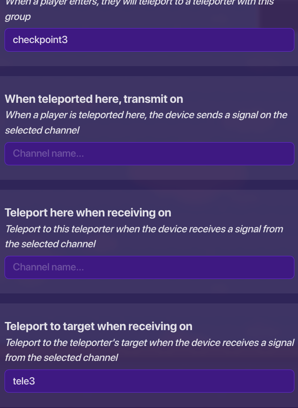Click divider above "Teleport here when receiving on"
This screenshot has width=298, height=408.
tap(149, 185)
